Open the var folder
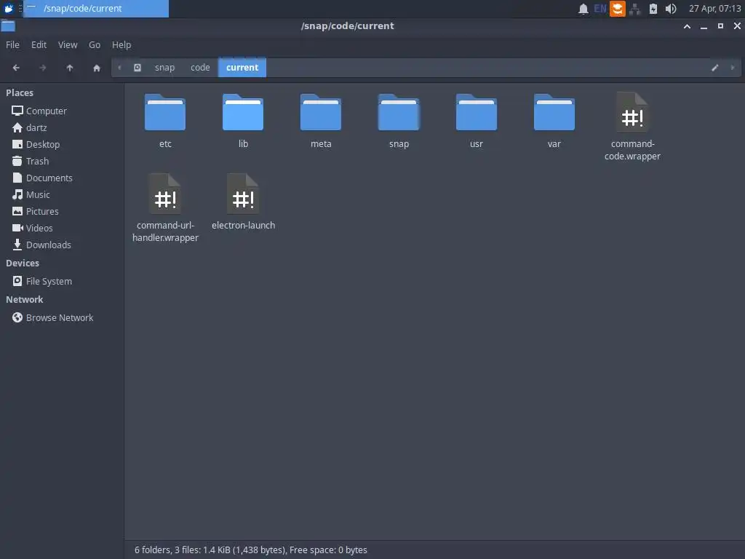The image size is (745, 559). click(554, 113)
